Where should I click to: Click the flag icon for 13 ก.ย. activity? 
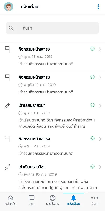click(7, 49)
